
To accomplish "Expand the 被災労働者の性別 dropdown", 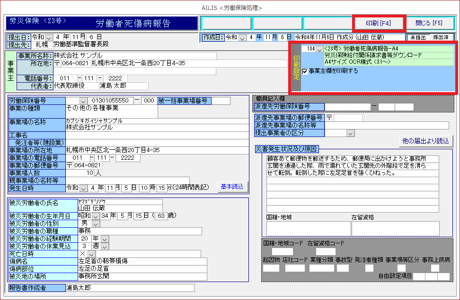I will pos(96,223).
